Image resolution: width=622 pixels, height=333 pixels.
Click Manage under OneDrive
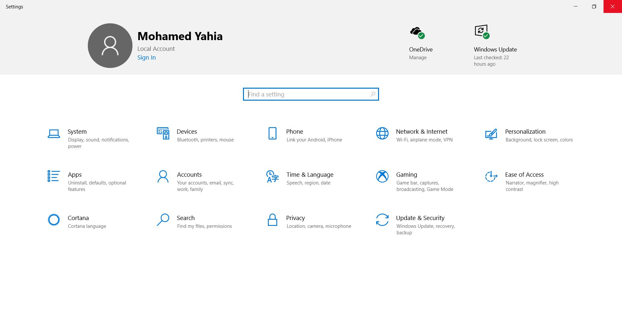point(418,58)
